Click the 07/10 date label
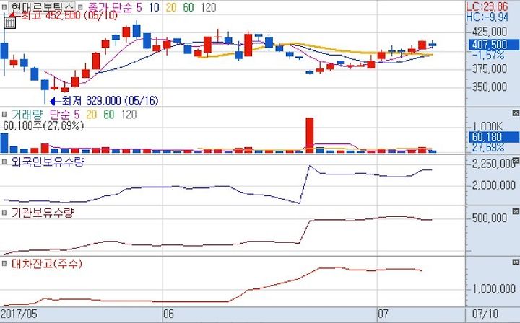This screenshot has height=323, width=520. coord(485,314)
